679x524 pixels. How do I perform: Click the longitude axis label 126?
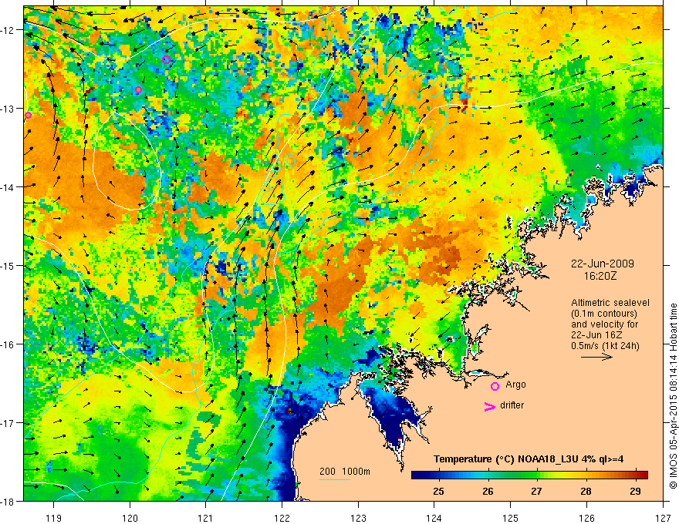click(586, 518)
